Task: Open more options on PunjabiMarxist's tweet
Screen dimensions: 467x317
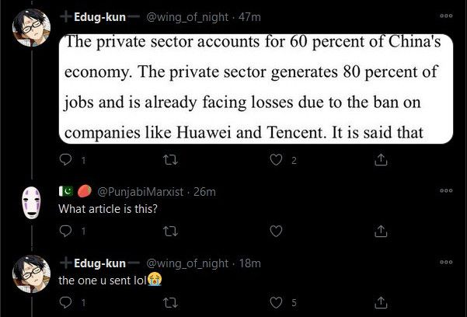Action: [445, 190]
